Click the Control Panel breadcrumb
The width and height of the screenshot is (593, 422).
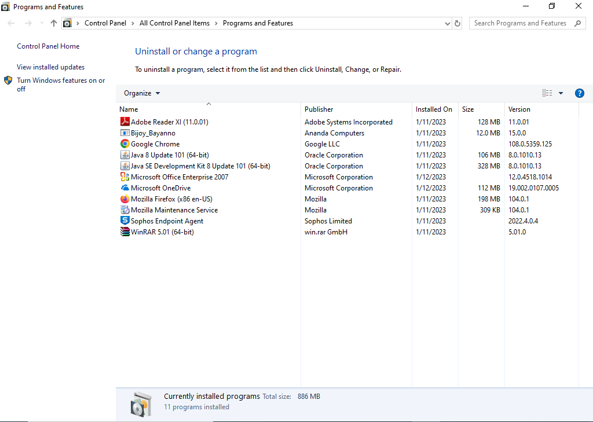(x=105, y=23)
